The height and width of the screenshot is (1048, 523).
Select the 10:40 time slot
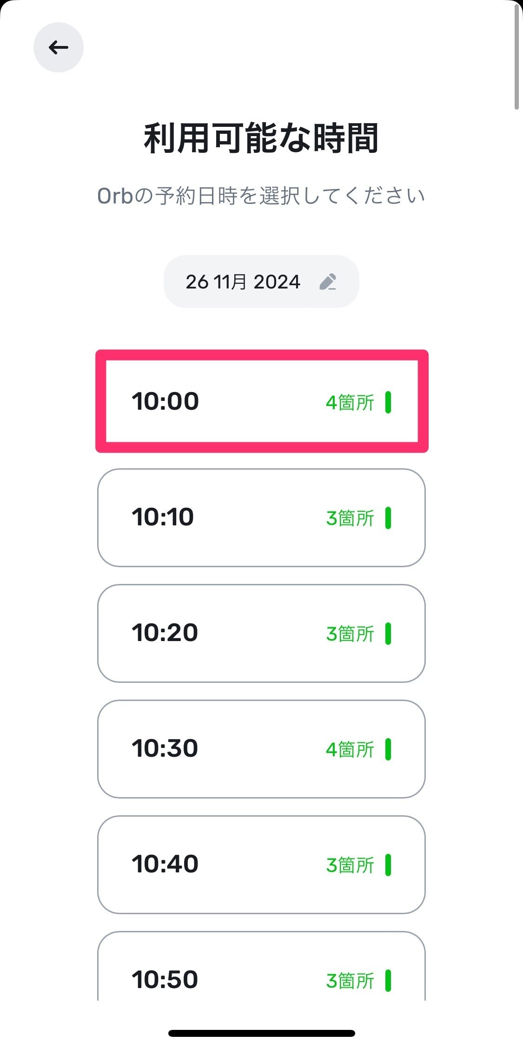point(261,864)
